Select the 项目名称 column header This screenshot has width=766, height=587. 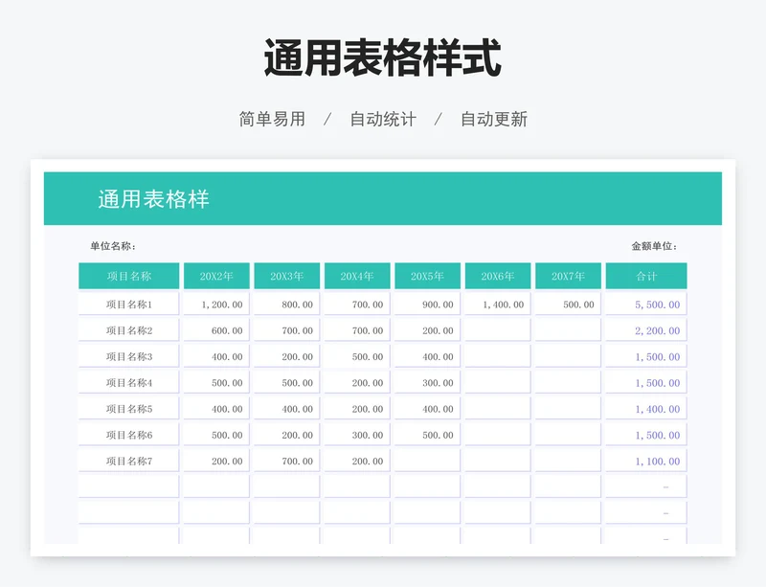(128, 276)
